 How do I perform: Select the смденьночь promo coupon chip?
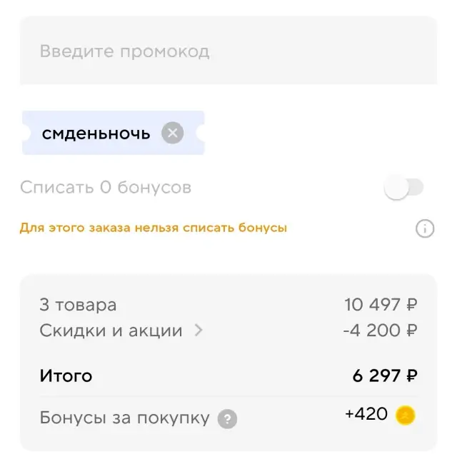(x=96, y=133)
